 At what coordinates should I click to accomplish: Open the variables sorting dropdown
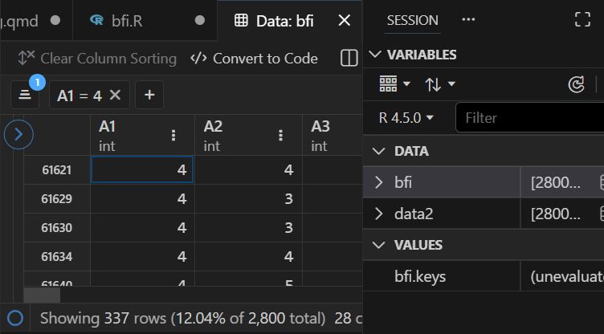[439, 84]
